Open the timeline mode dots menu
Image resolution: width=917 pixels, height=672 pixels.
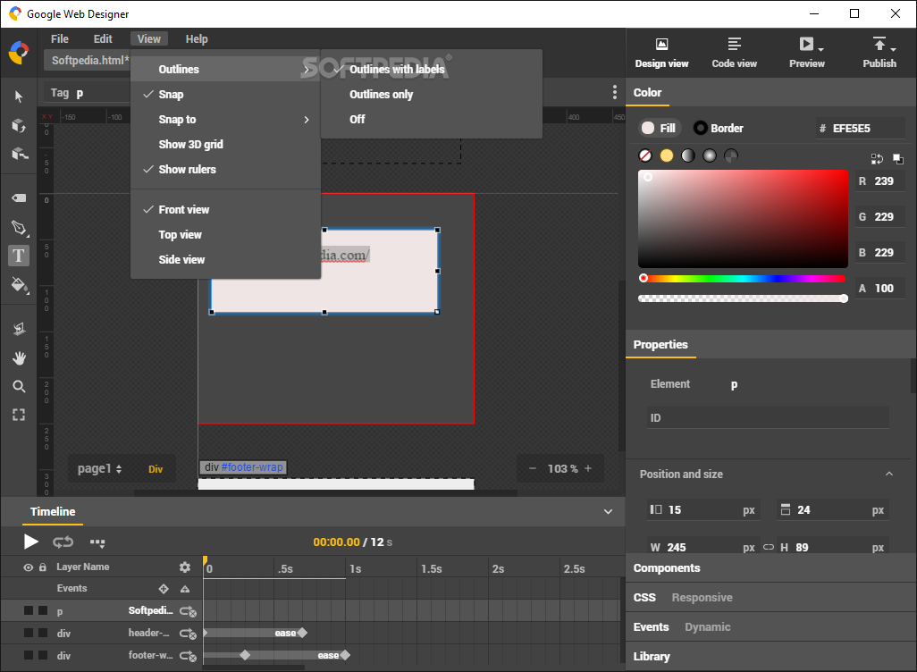click(x=97, y=542)
